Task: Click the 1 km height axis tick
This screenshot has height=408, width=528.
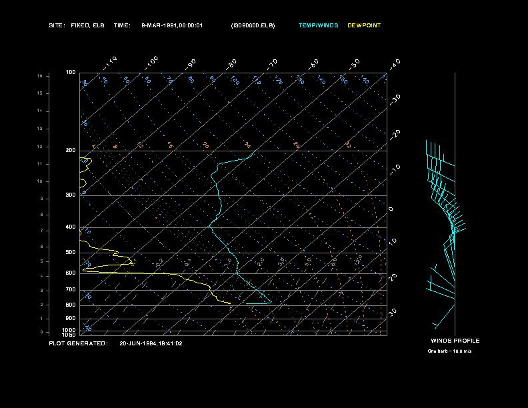Action: point(42,319)
